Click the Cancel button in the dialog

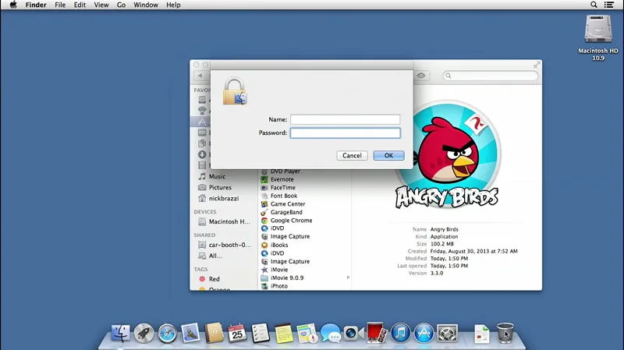pos(352,155)
